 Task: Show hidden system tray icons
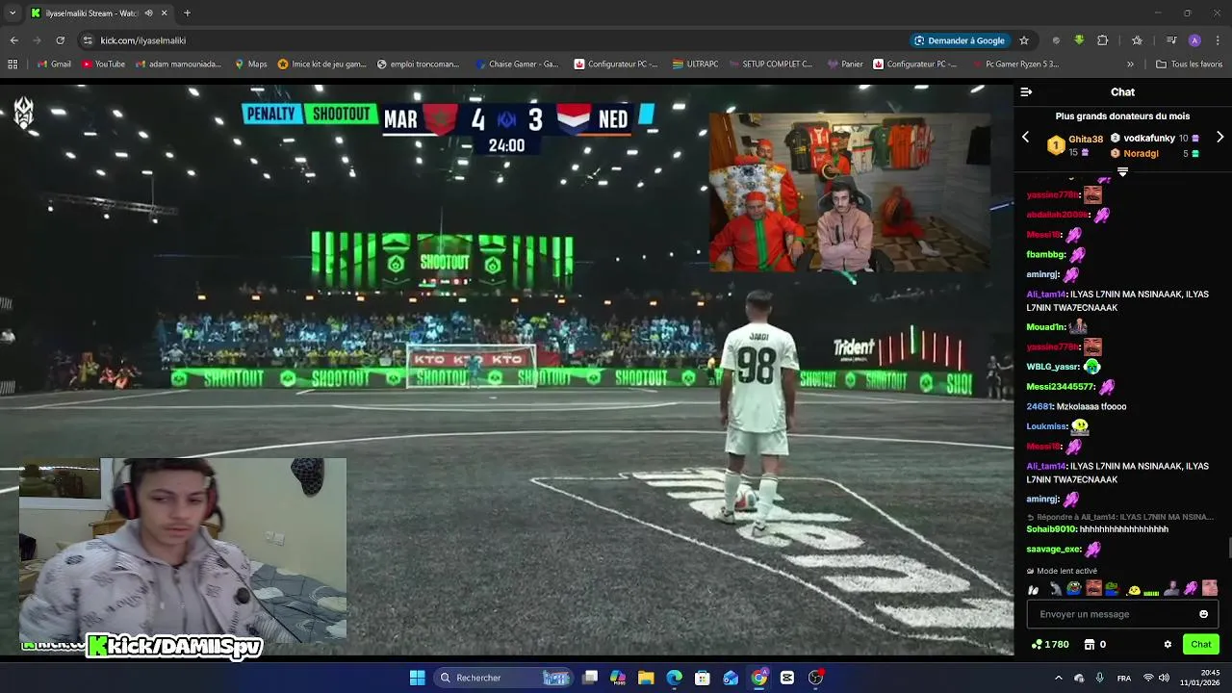(1057, 678)
